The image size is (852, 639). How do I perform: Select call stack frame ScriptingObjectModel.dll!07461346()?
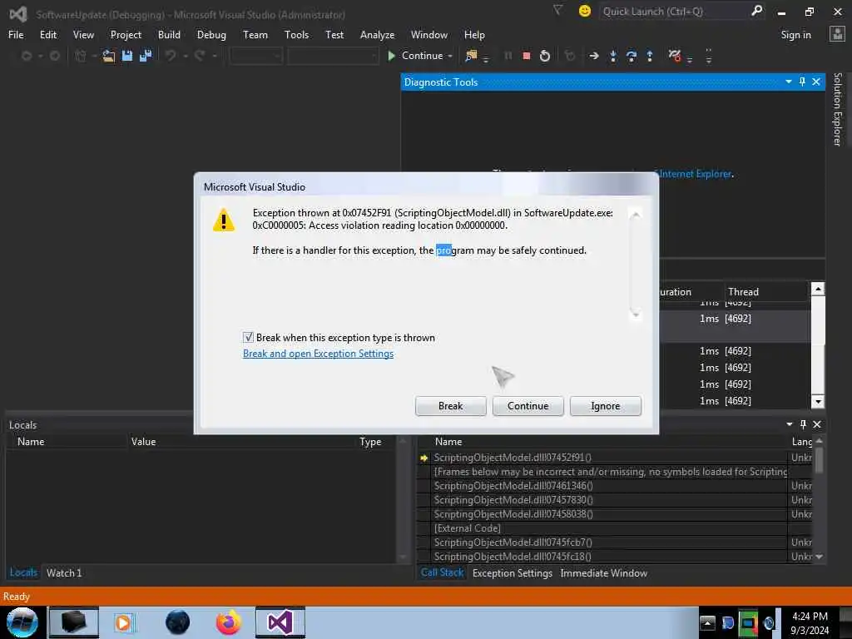click(513, 486)
